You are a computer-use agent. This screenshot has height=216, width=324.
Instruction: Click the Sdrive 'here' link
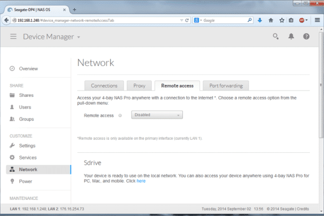[141, 181]
